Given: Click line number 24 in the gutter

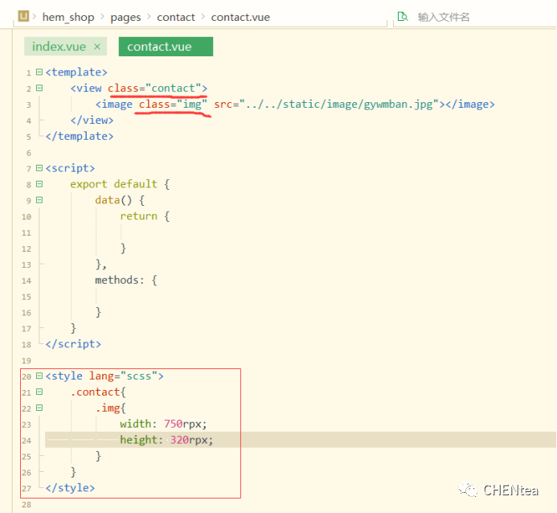Looking at the screenshot, I should coord(27,441).
